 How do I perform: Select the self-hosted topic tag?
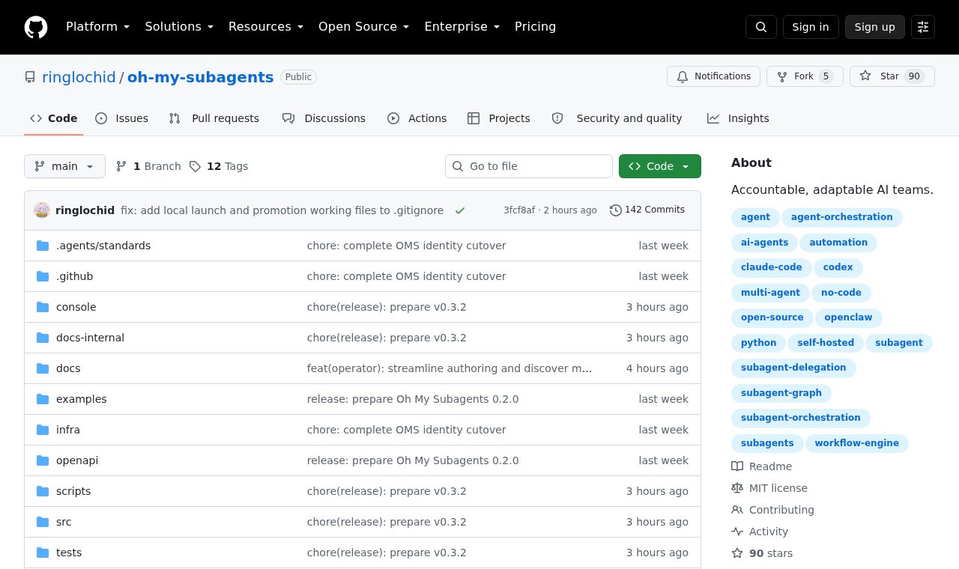tap(826, 343)
